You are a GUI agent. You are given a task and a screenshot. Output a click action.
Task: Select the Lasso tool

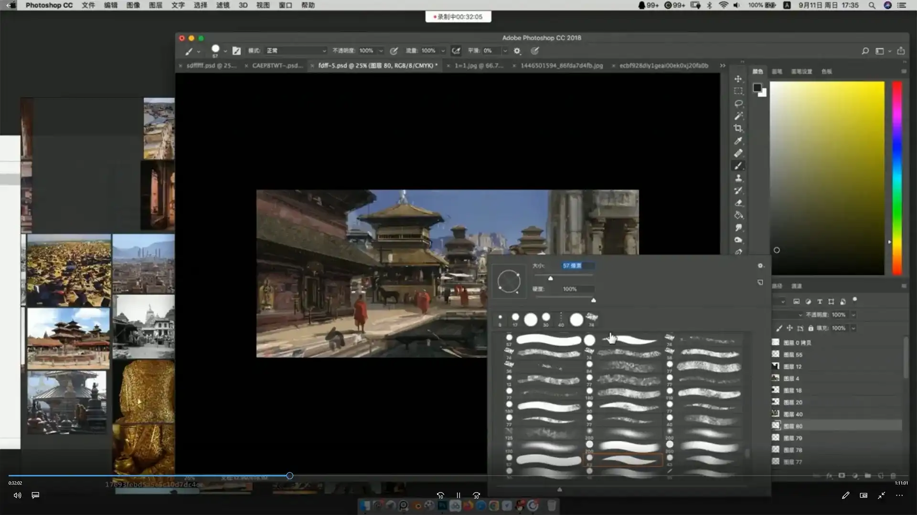738,103
